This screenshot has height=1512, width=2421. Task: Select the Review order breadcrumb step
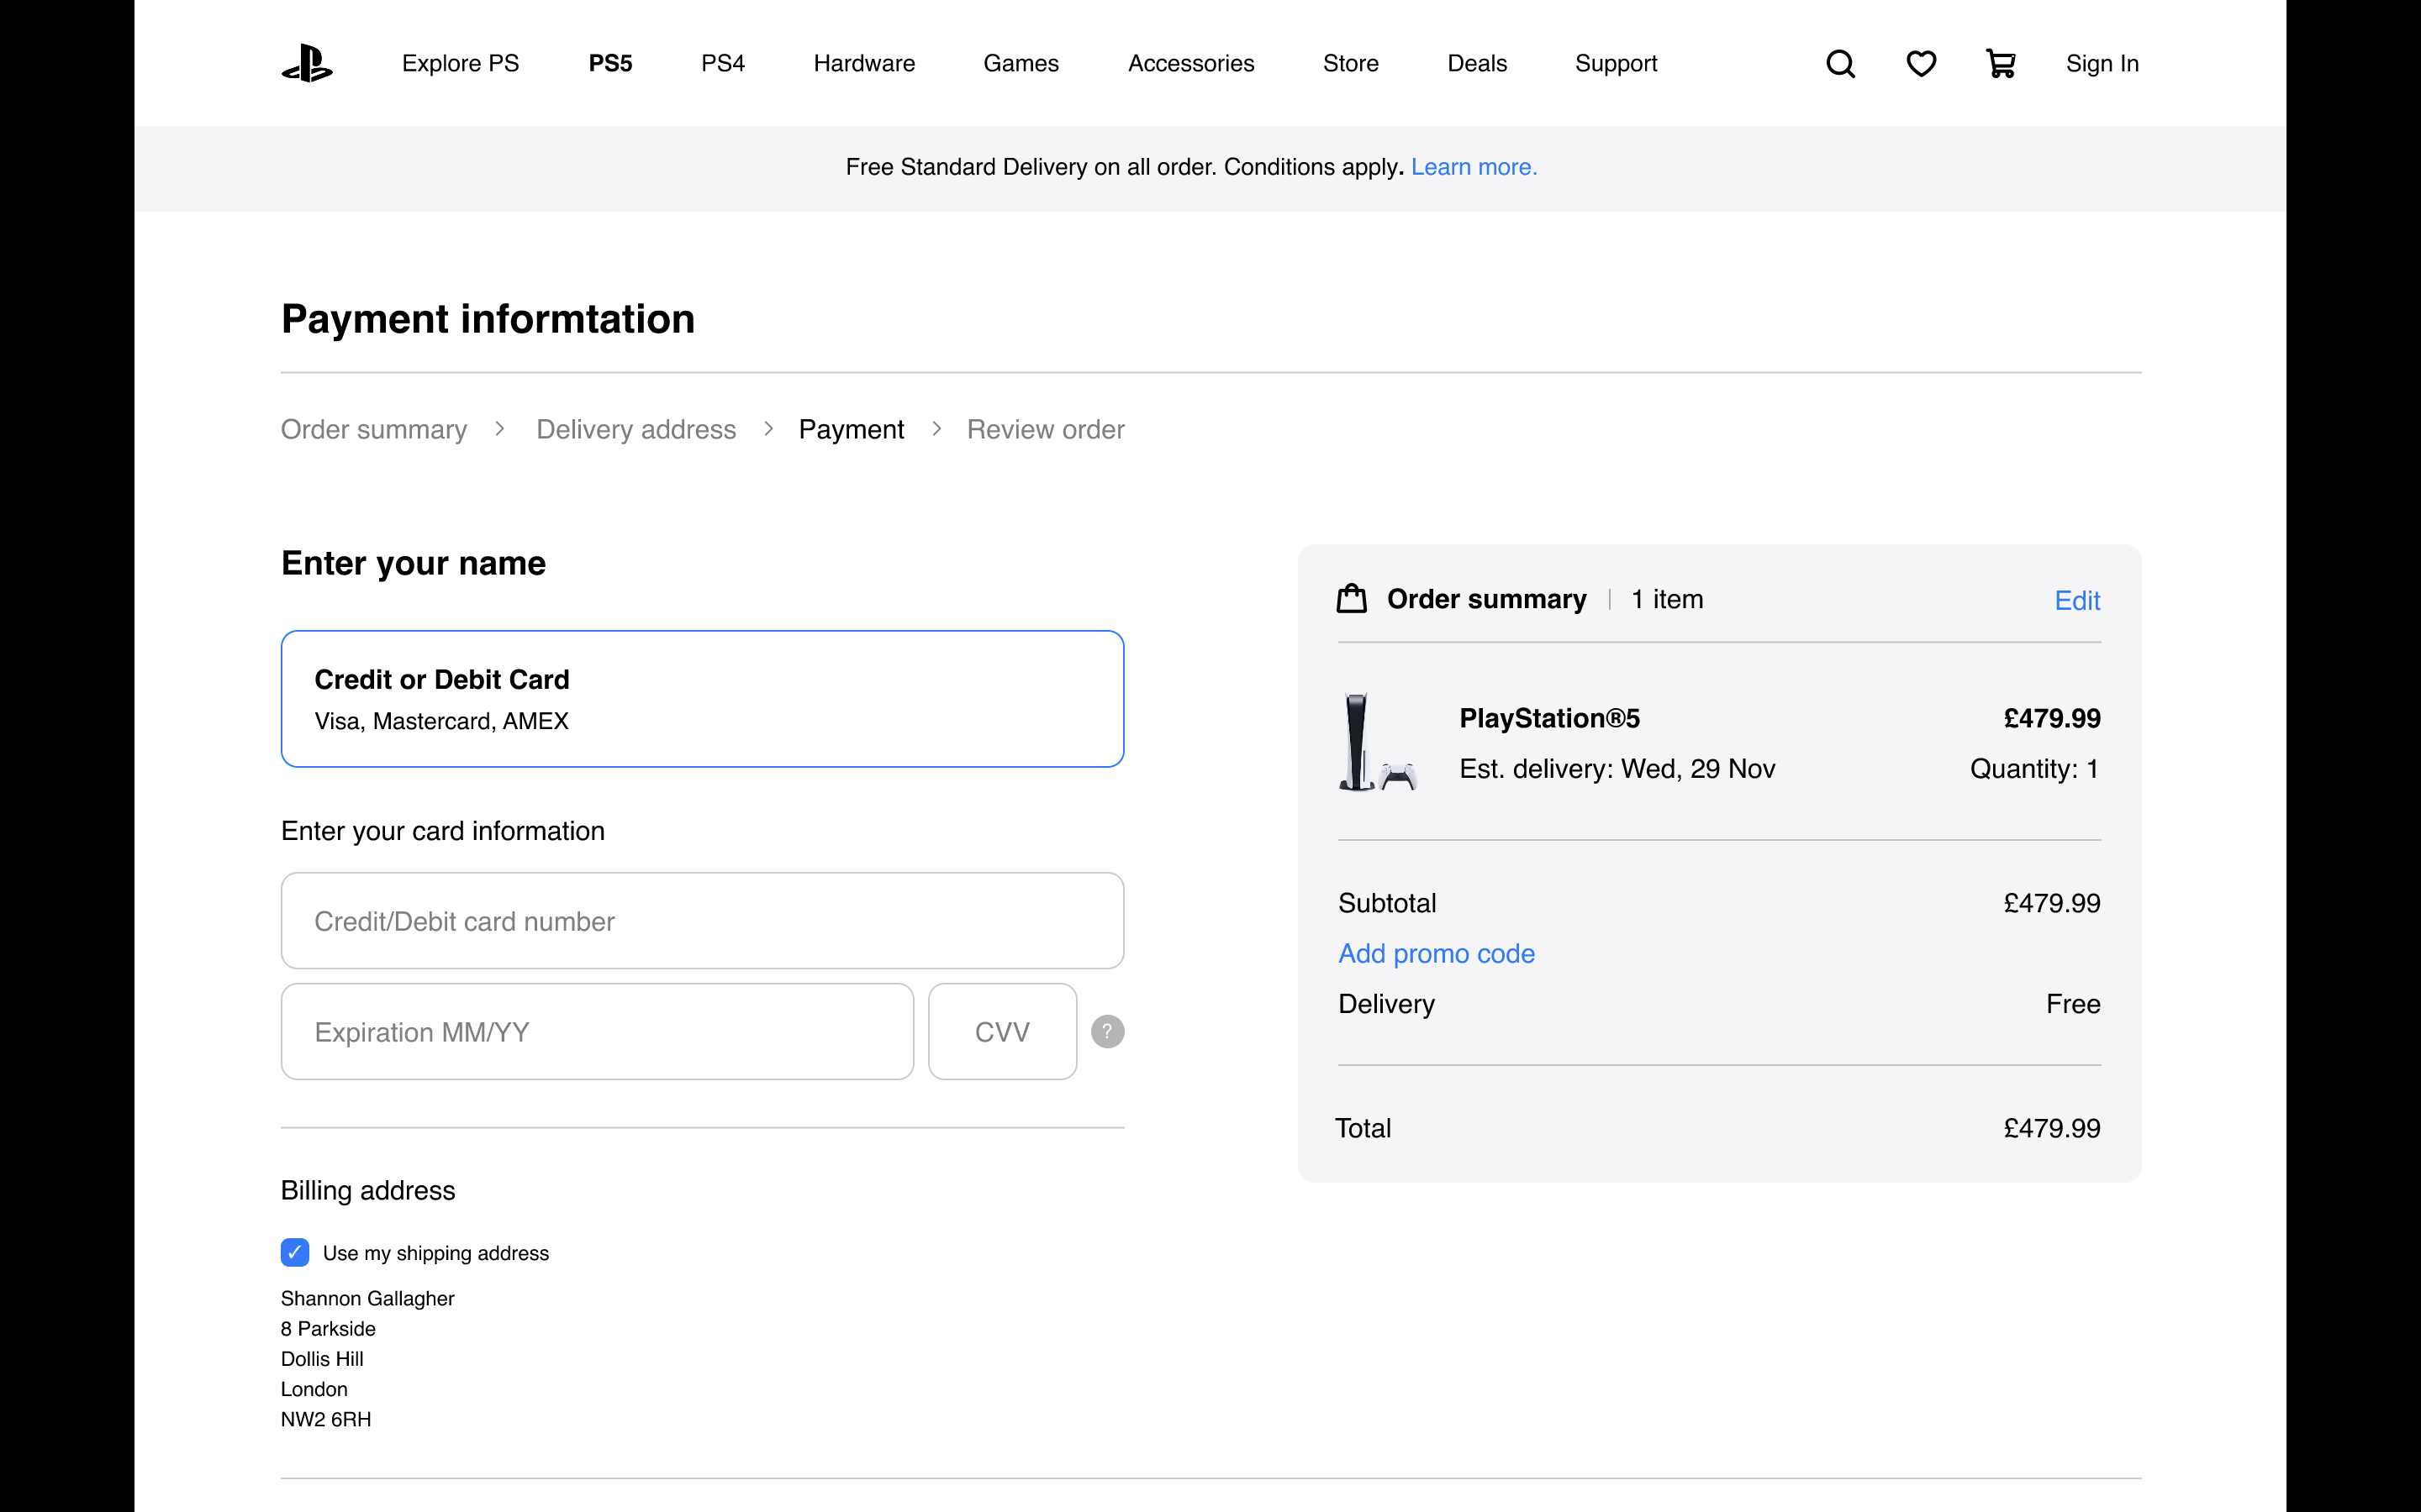[1046, 429]
